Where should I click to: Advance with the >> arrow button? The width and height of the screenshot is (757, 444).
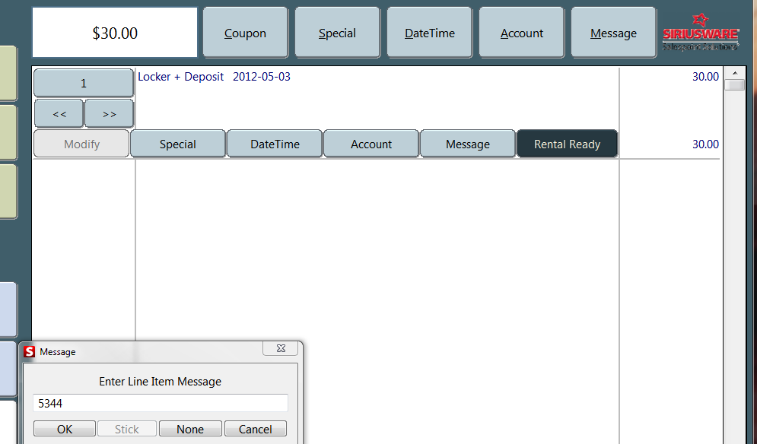[x=109, y=113]
